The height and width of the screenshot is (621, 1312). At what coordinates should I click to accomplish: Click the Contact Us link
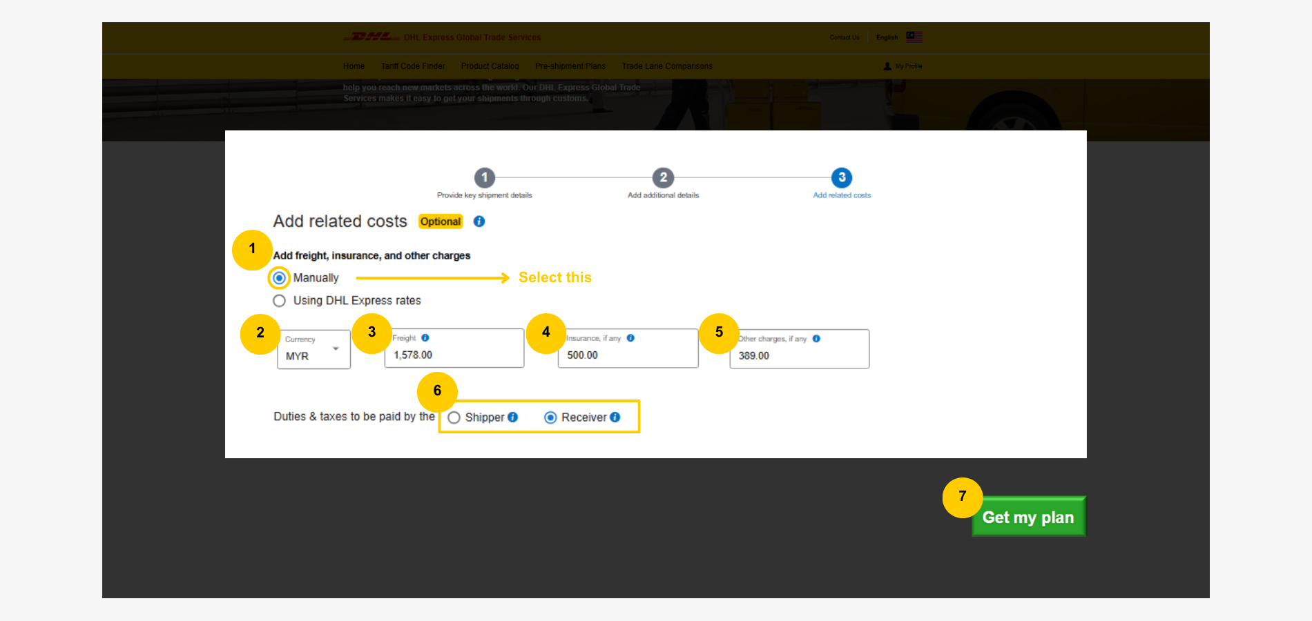click(x=845, y=37)
